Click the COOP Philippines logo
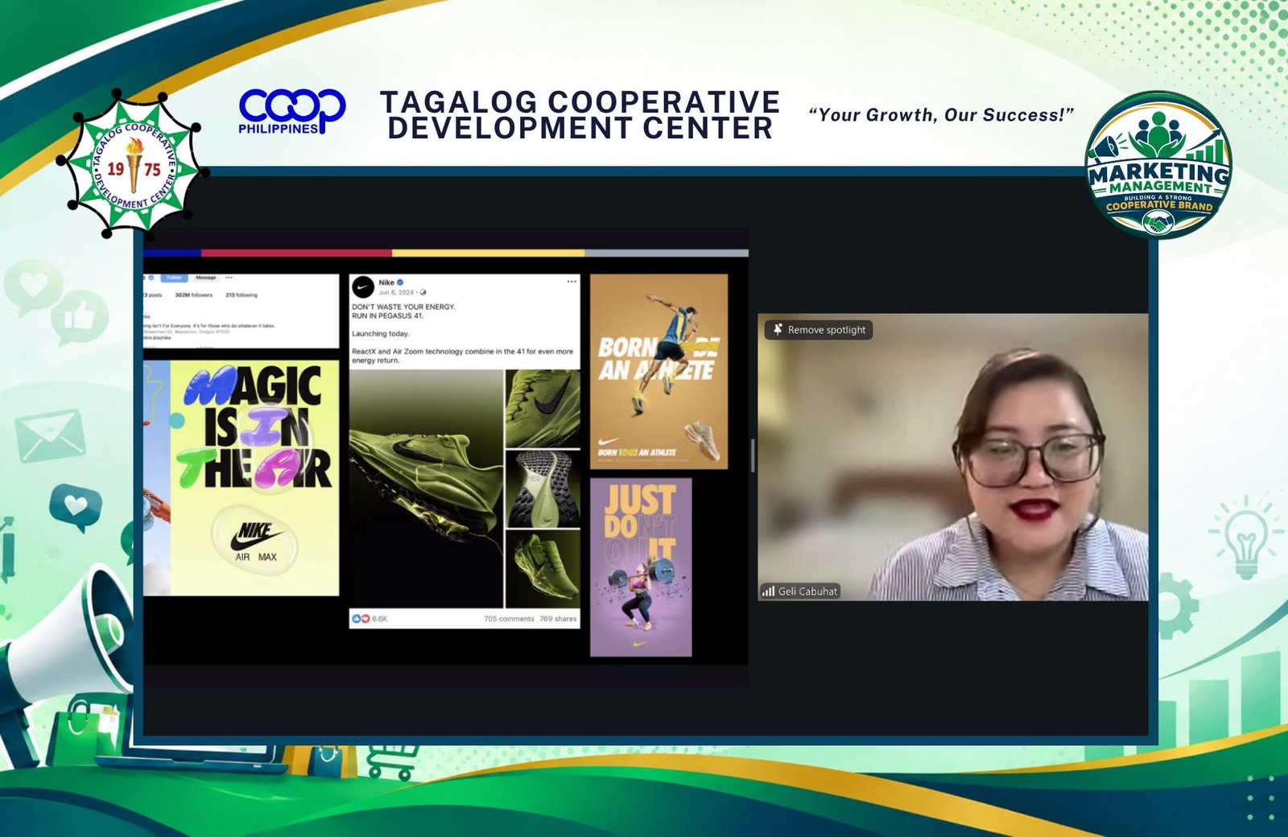The width and height of the screenshot is (1288, 837). click(x=292, y=111)
